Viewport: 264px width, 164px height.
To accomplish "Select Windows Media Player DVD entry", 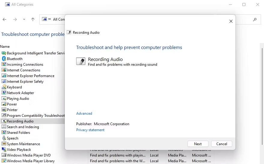I will pos(29,155).
